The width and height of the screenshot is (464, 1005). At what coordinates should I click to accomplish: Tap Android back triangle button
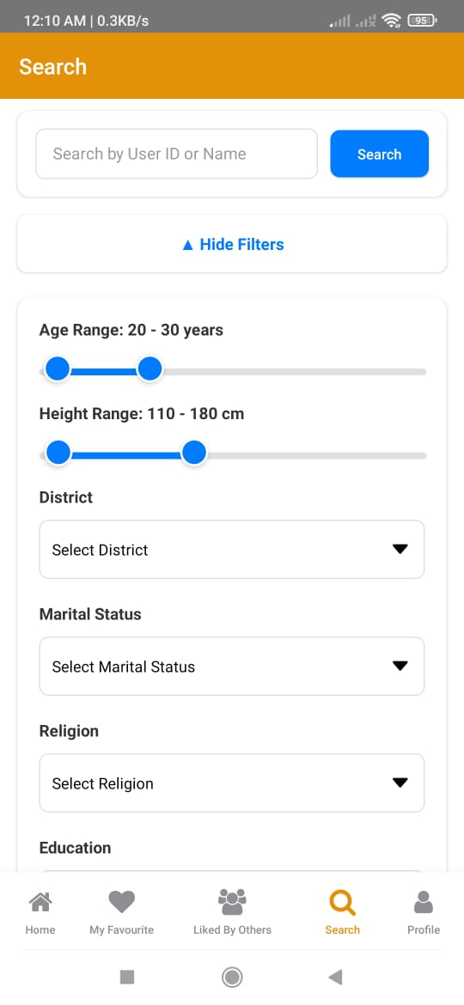click(x=335, y=977)
